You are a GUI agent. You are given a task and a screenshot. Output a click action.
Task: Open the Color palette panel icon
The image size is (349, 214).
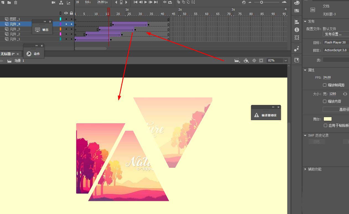click(297, 3)
